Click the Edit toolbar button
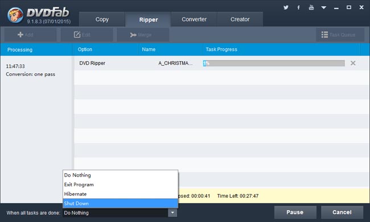The width and height of the screenshot is (370, 222). tap(87, 35)
